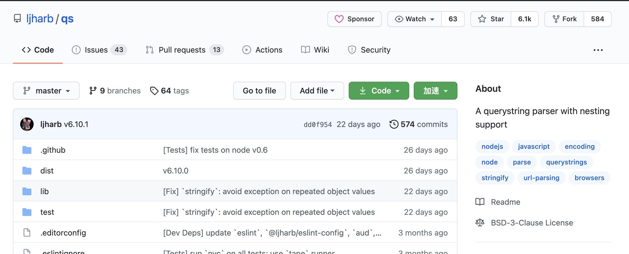Click the tag icon beside 64 tags
The image size is (629, 254).
pos(155,91)
